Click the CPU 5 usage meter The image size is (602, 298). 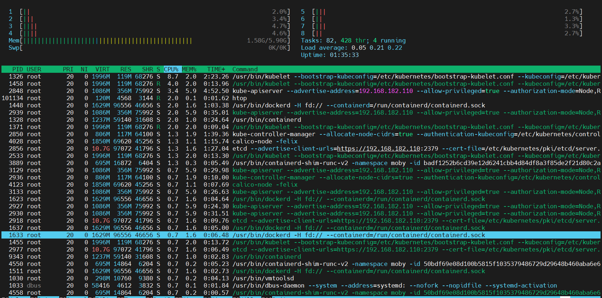442,12
